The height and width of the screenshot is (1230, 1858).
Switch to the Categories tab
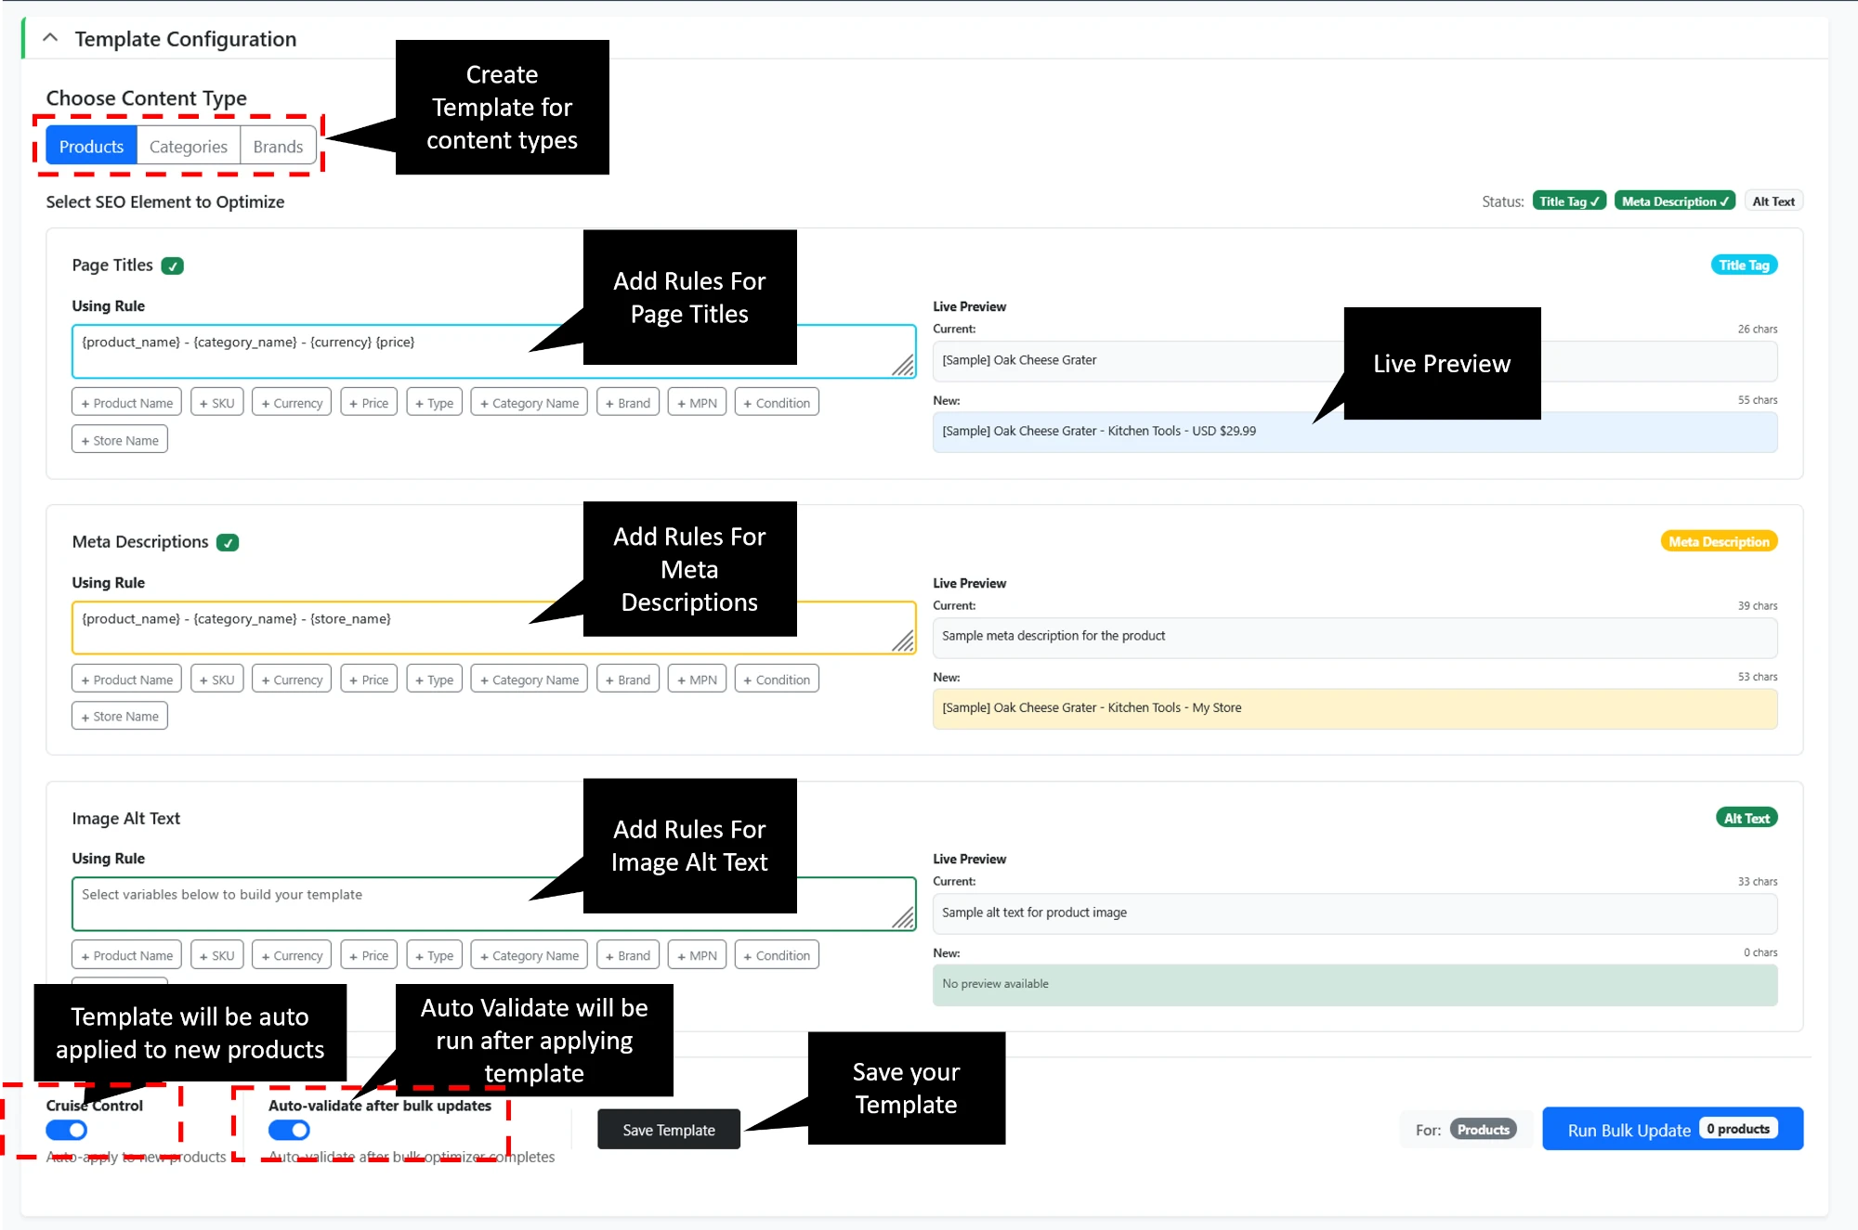188,146
